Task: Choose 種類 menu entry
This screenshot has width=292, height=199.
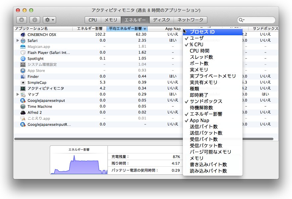Action: click(213, 89)
